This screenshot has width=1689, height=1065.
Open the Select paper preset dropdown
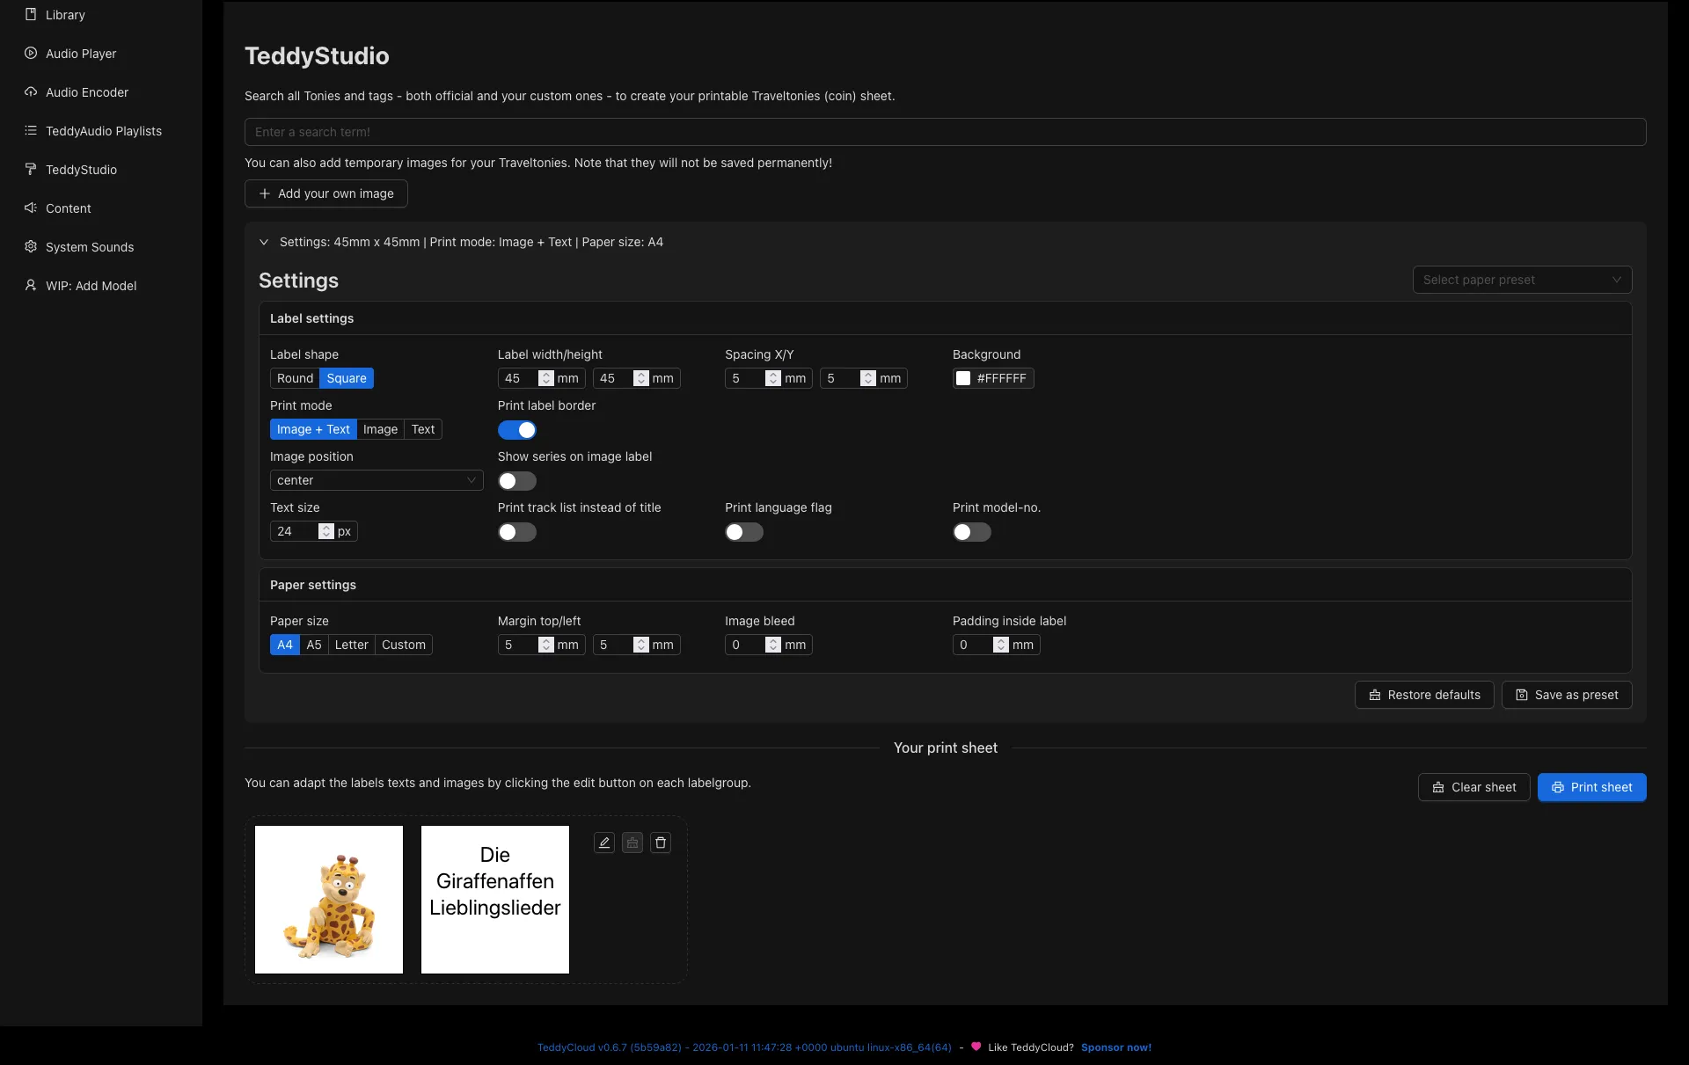pos(1521,279)
